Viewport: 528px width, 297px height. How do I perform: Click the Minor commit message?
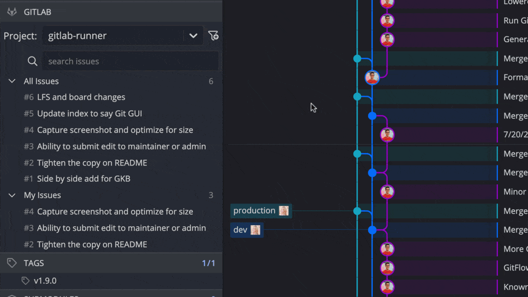515,192
